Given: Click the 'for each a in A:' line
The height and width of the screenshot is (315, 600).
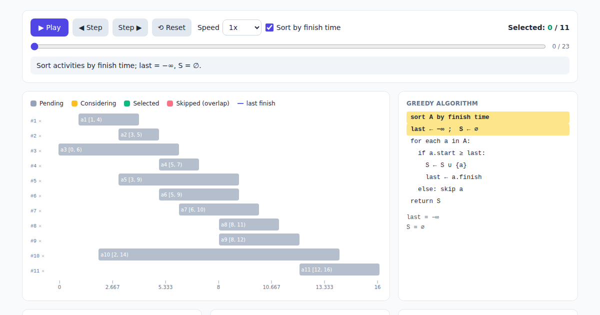Looking at the screenshot, I should tap(488, 141).
